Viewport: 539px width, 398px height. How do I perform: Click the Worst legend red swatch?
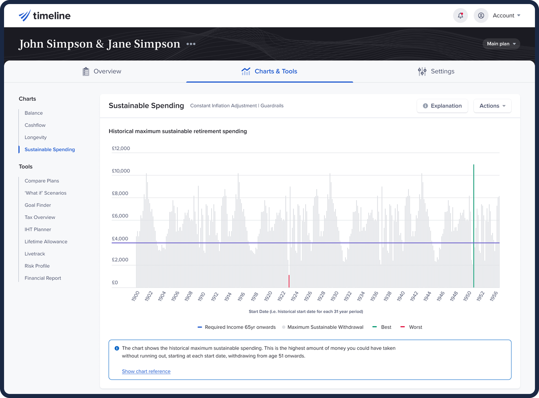402,327
